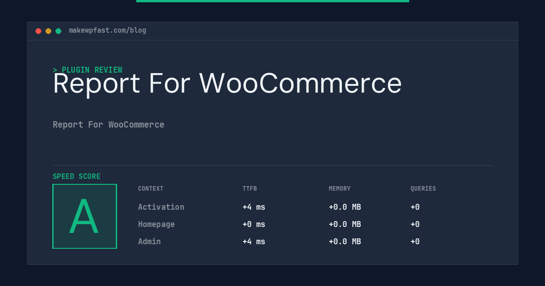The height and width of the screenshot is (286, 545).
Task: Click the grade 'A' score box
Action: pos(84,216)
